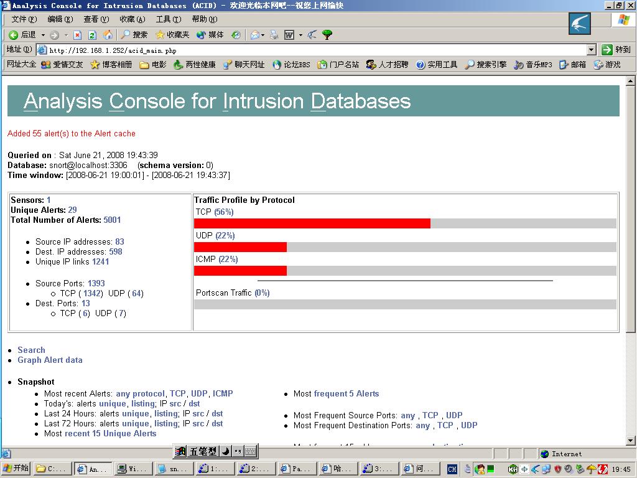Click the Edit with Word icon

(289, 35)
